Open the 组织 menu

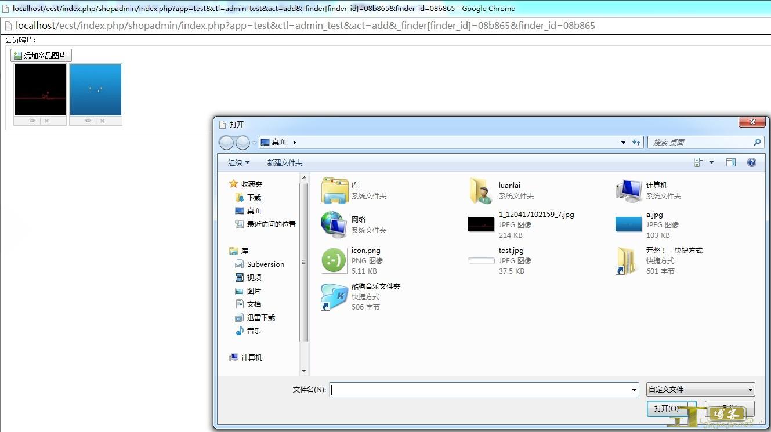click(x=238, y=163)
